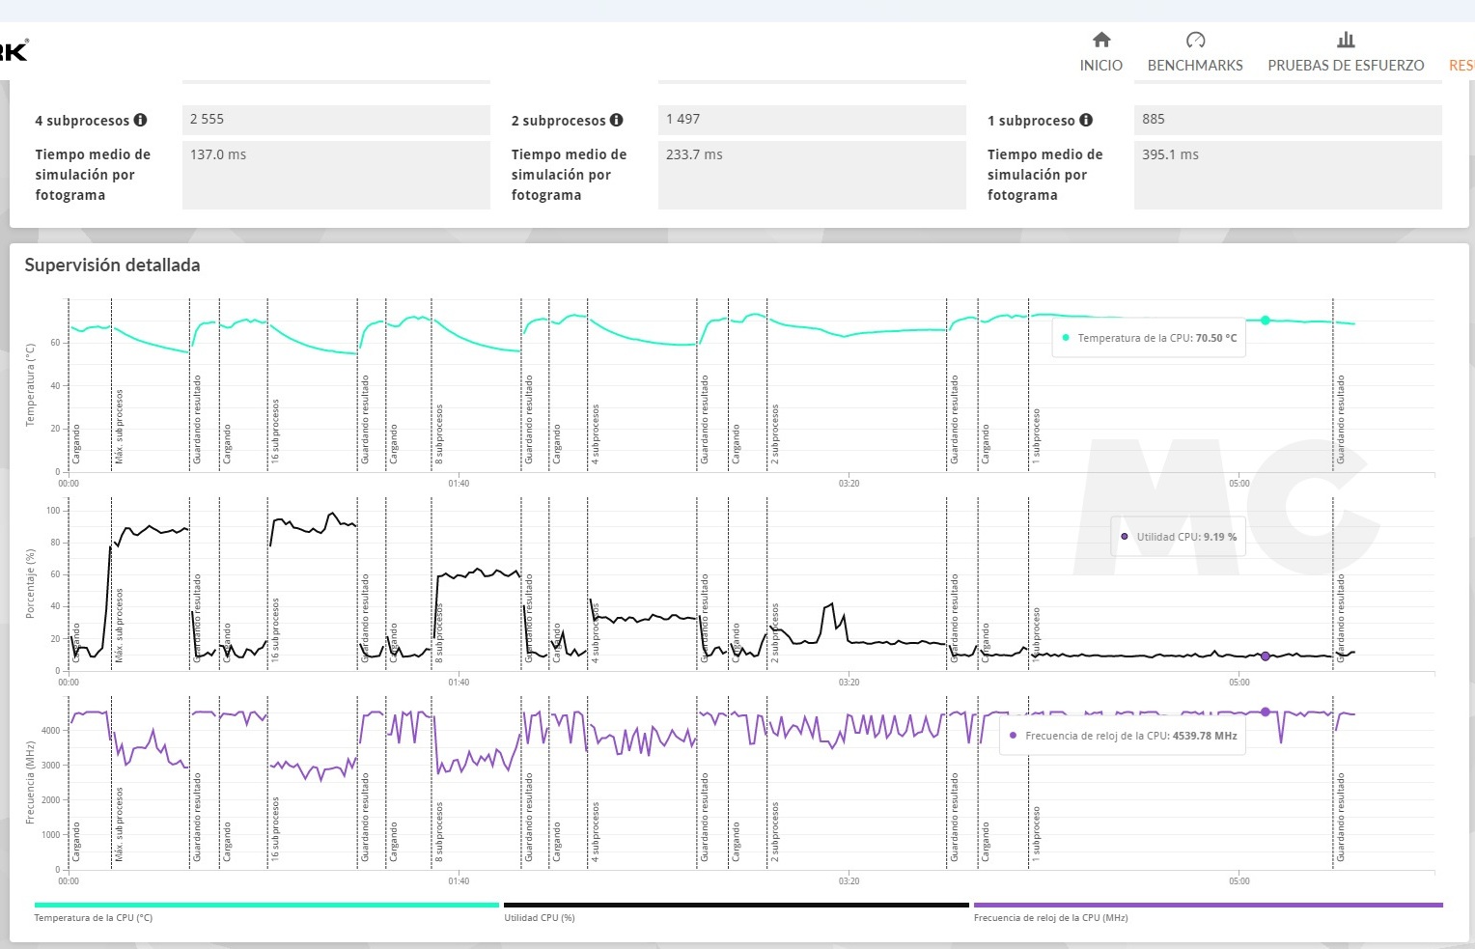Click the 3DMark logo at top left
This screenshot has height=949, width=1475.
click(x=14, y=50)
